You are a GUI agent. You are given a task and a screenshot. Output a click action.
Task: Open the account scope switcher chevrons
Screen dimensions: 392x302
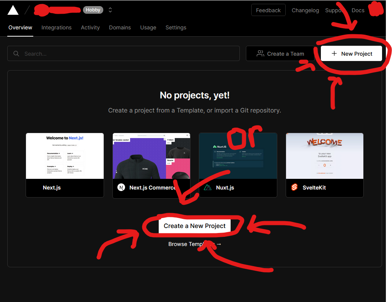[x=110, y=10]
